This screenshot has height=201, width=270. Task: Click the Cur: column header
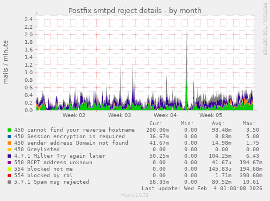tap(156, 124)
